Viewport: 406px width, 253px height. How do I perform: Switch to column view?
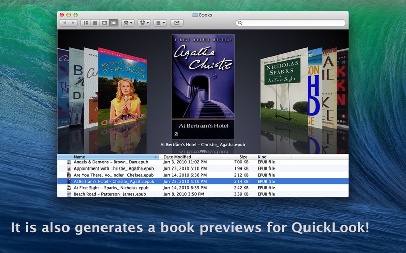point(105,23)
